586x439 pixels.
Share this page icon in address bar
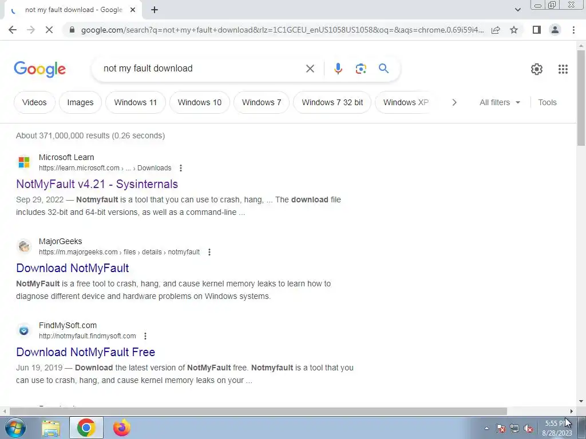click(x=496, y=30)
